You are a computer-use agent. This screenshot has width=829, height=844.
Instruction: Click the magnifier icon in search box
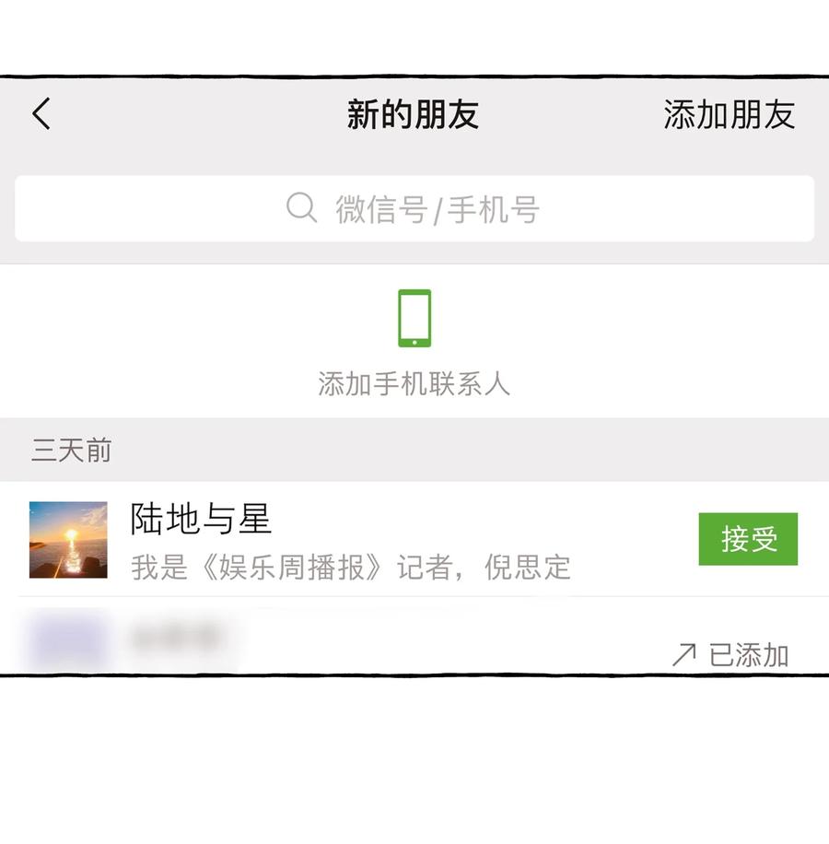[301, 207]
